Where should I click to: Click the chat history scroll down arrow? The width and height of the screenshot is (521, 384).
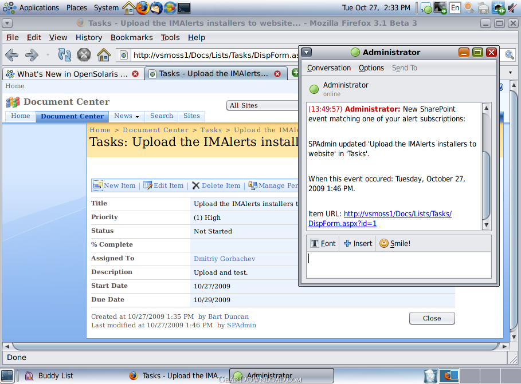point(486,225)
